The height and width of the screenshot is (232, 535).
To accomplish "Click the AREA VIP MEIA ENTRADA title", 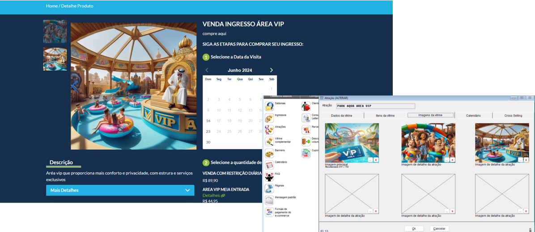I will coord(226,189).
